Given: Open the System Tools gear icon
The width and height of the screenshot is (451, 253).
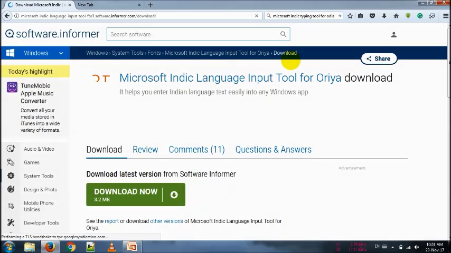Looking at the screenshot, I should pos(11,176).
